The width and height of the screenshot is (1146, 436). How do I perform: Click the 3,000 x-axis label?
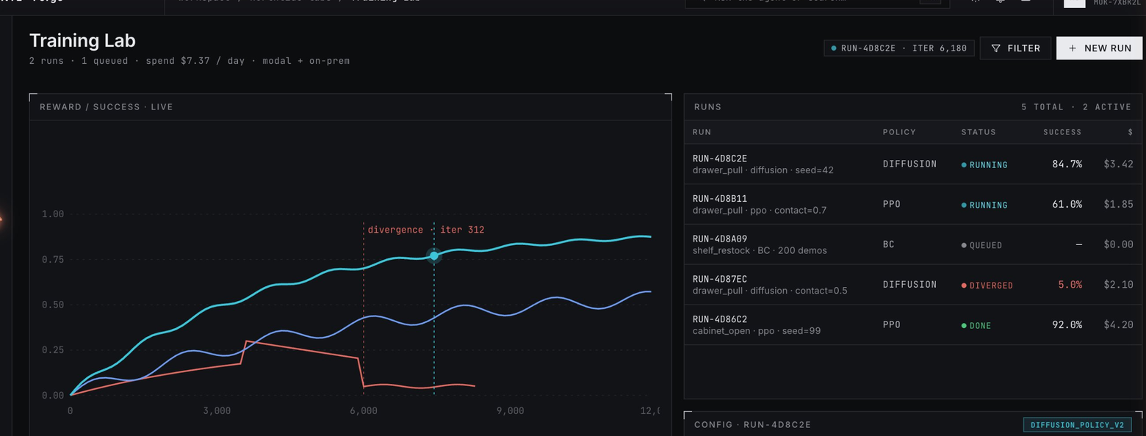point(217,411)
